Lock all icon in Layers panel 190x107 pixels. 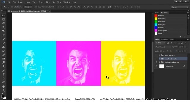coord(171,51)
